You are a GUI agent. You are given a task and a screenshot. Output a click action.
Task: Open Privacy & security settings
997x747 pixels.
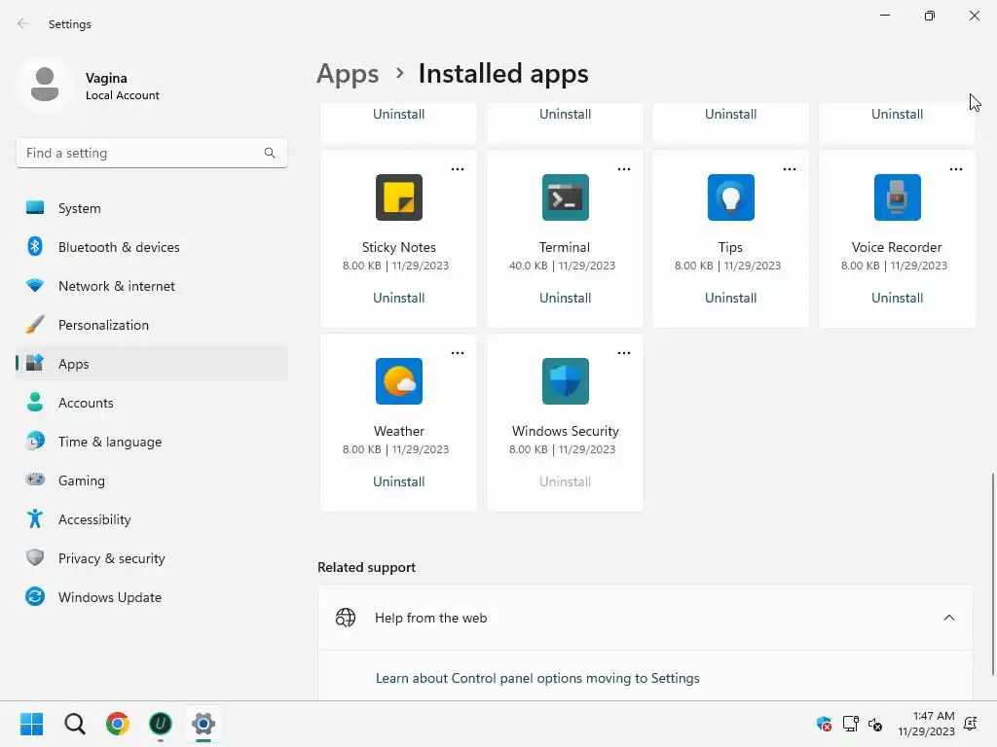pos(151,558)
